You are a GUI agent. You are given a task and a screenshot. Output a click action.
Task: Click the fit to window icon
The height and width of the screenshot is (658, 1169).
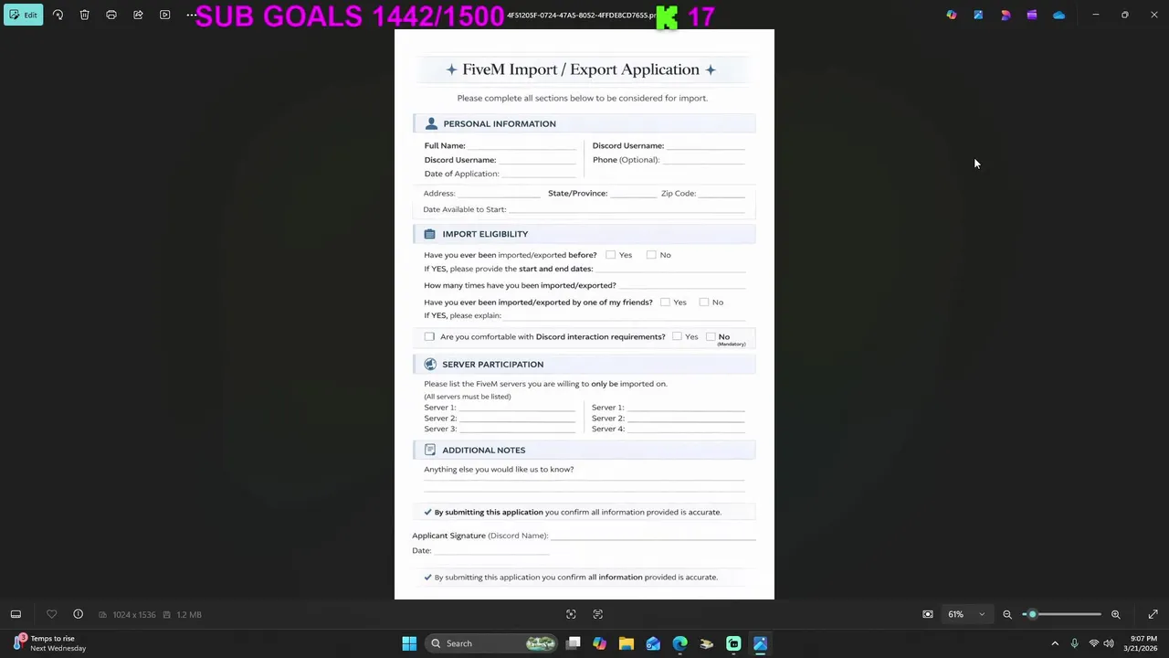tap(928, 614)
